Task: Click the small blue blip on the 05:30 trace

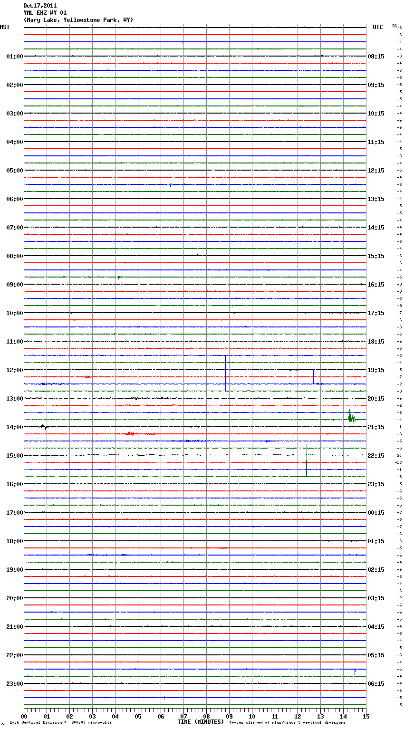Action: tap(171, 184)
